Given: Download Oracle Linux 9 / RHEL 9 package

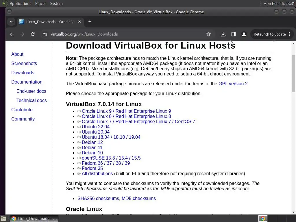Looking at the screenshot, I should pos(126,111).
